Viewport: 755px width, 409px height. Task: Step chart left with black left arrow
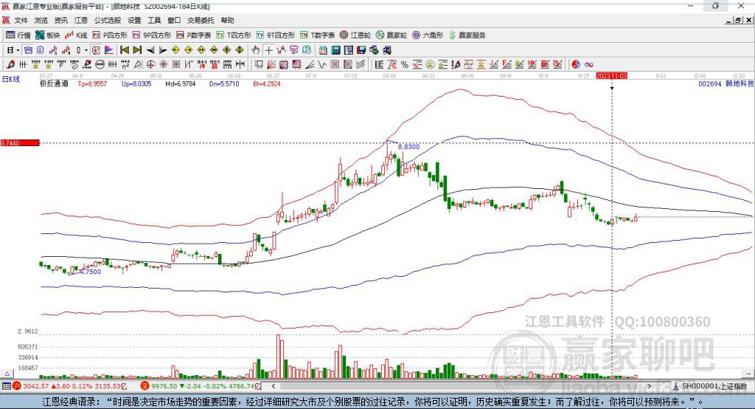(x=150, y=50)
